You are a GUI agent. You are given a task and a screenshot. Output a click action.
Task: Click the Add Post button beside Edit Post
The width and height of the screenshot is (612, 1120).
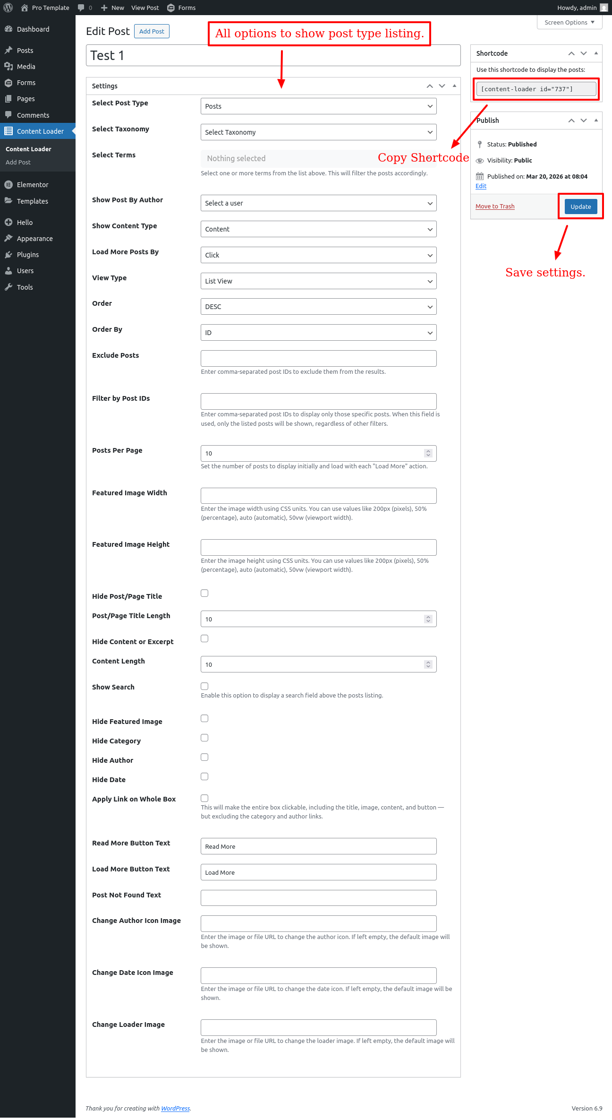click(x=152, y=31)
